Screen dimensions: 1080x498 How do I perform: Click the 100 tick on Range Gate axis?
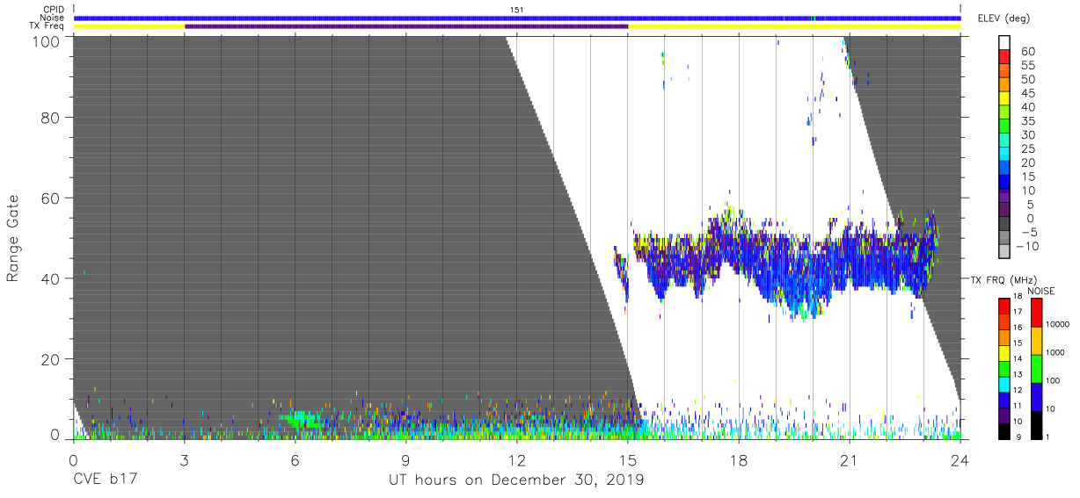[45, 40]
